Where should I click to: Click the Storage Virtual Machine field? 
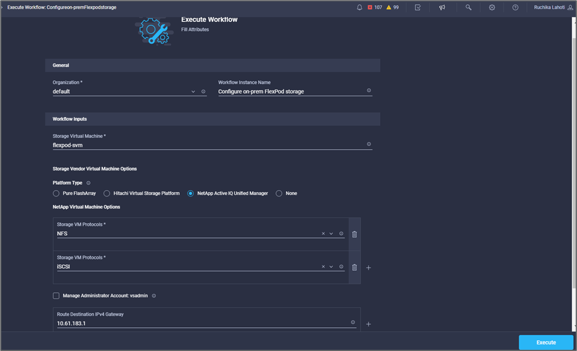click(x=208, y=144)
